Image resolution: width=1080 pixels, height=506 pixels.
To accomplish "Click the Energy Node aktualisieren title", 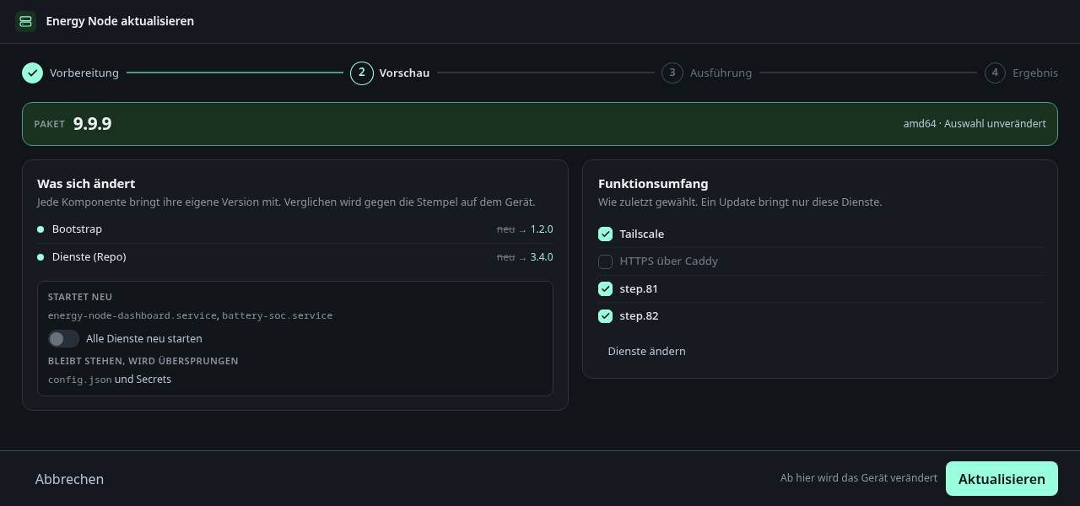I will click(120, 21).
